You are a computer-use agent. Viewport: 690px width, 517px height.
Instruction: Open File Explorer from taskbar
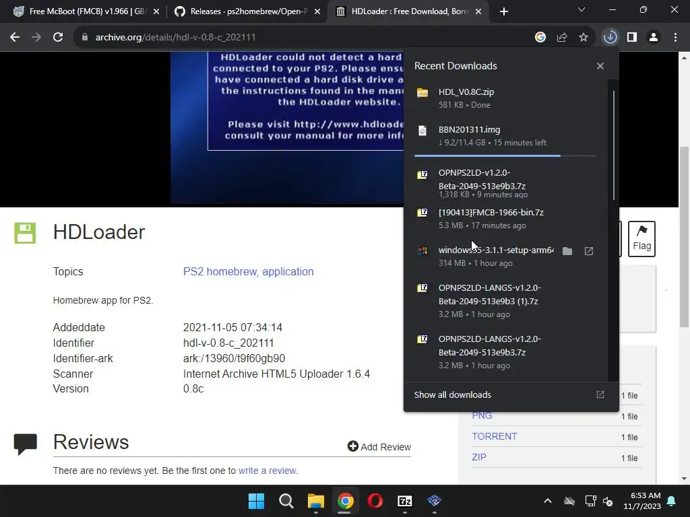point(315,501)
